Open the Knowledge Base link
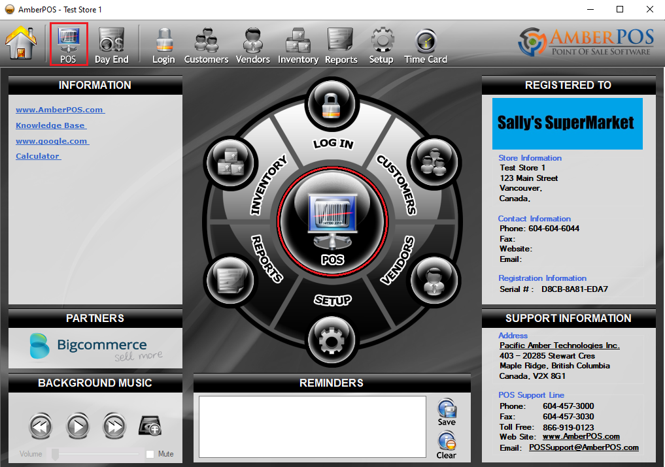Screen dimensions: 665x467 click(x=50, y=125)
